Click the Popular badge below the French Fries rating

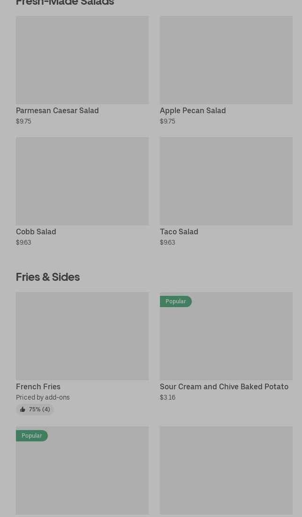[x=32, y=436]
